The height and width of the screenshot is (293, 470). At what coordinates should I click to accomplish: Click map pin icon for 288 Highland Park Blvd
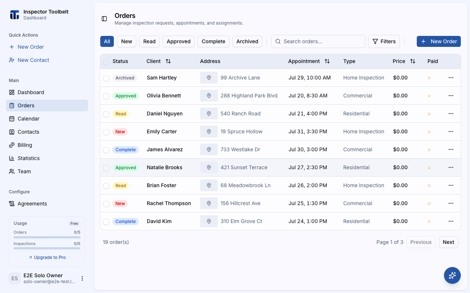(x=209, y=96)
